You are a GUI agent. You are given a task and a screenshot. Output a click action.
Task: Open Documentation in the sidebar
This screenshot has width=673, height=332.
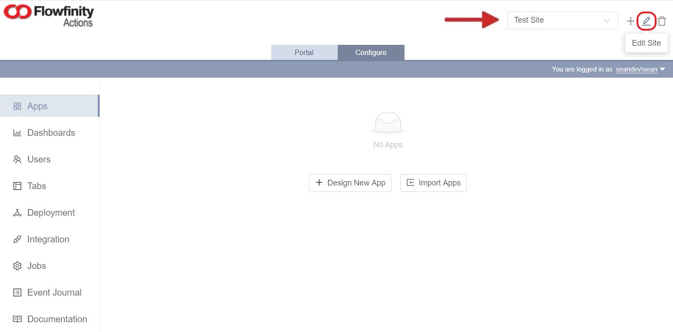tap(57, 319)
